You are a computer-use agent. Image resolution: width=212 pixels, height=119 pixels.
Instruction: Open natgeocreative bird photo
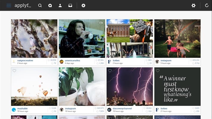pos(34,38)
